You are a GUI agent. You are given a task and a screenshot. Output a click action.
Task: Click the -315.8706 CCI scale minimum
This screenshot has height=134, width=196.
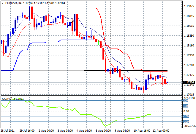pos(189,126)
